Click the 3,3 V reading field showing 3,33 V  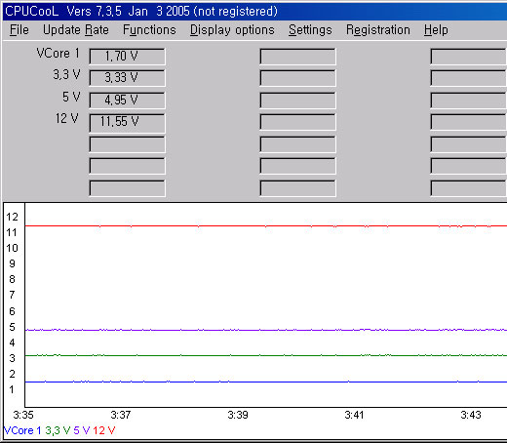tap(127, 78)
